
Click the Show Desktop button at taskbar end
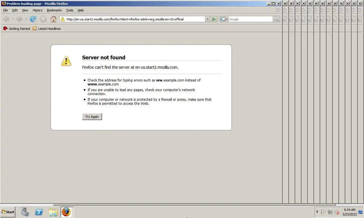tap(361, 212)
